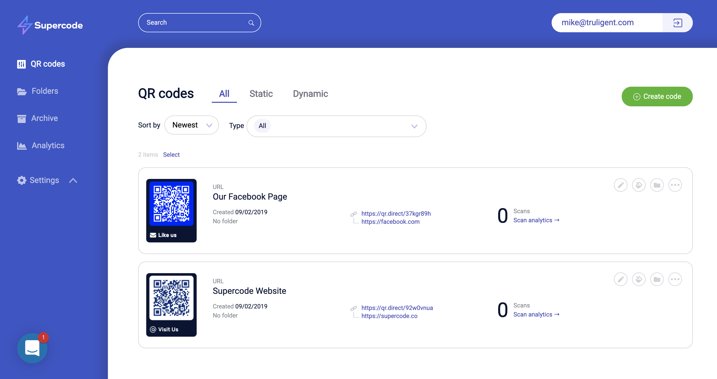Collapse the Settings menu chevron

point(73,180)
